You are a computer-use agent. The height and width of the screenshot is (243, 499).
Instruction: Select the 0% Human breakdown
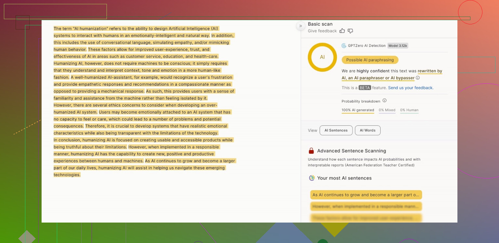click(409, 110)
